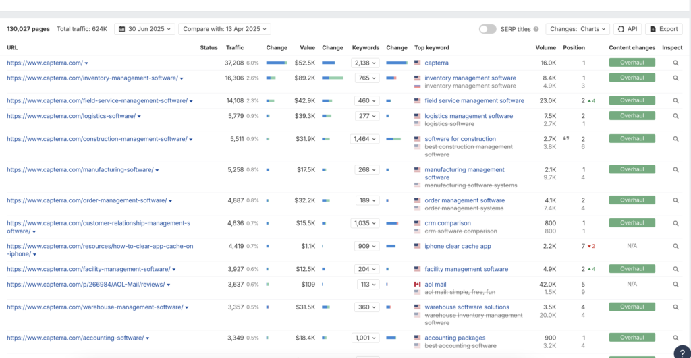The width and height of the screenshot is (691, 358).
Task: Sort by Position column header
Action: (x=574, y=48)
